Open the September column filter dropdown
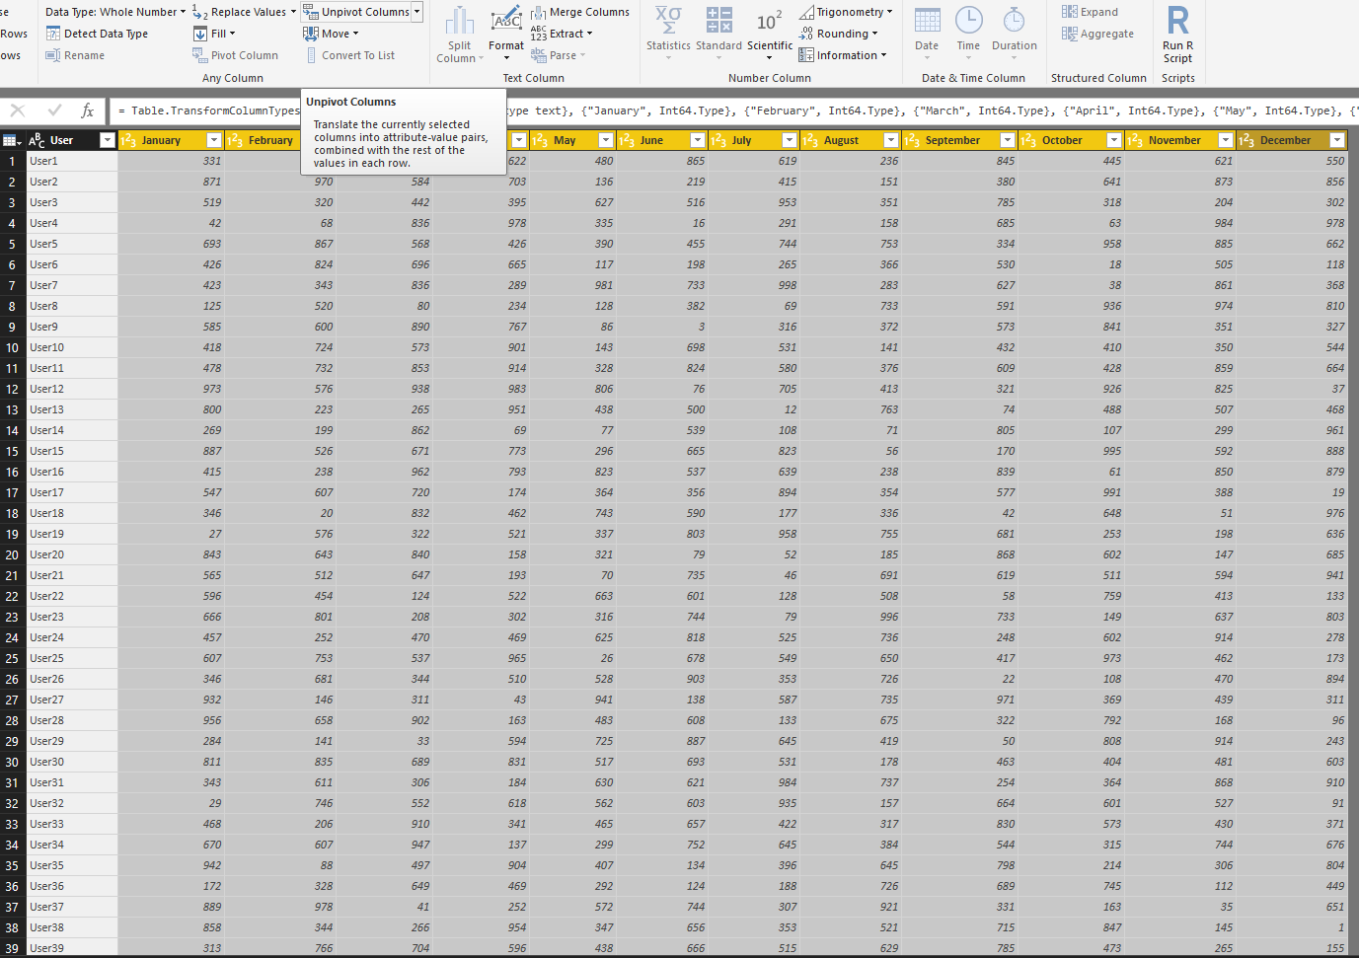This screenshot has width=1359, height=958. click(1008, 140)
